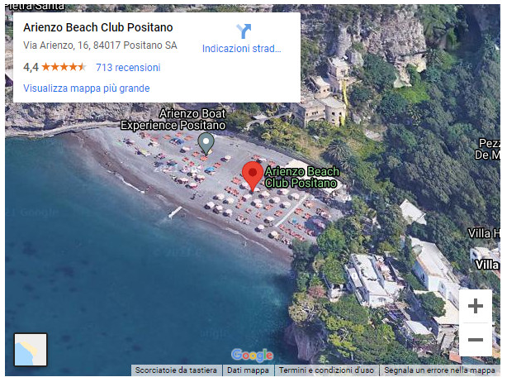Viewport: 507px width, 382px height.
Task: Click the directions arrow icon
Action: pos(244,31)
